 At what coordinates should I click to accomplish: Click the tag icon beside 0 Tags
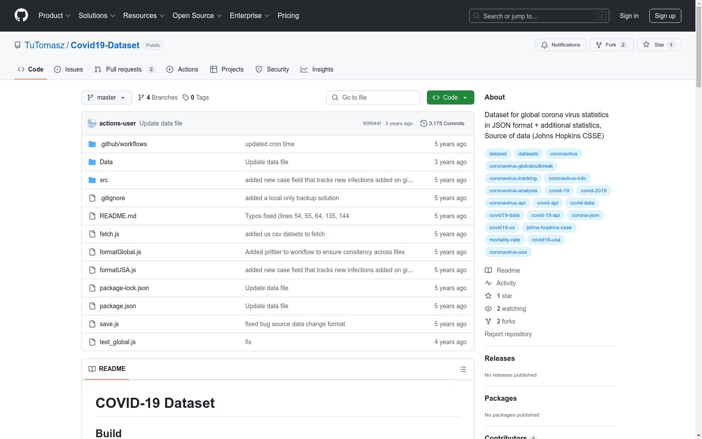[186, 97]
